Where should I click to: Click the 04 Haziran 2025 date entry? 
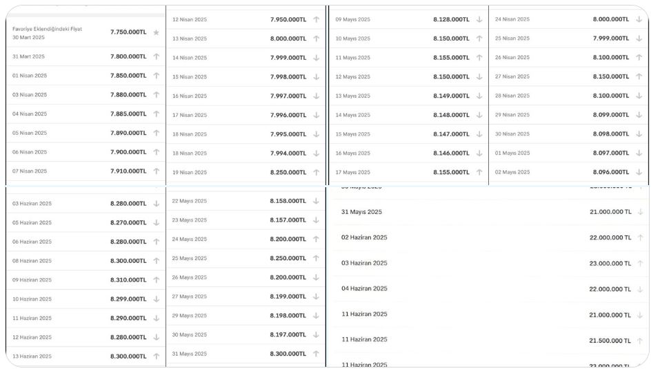coord(364,288)
